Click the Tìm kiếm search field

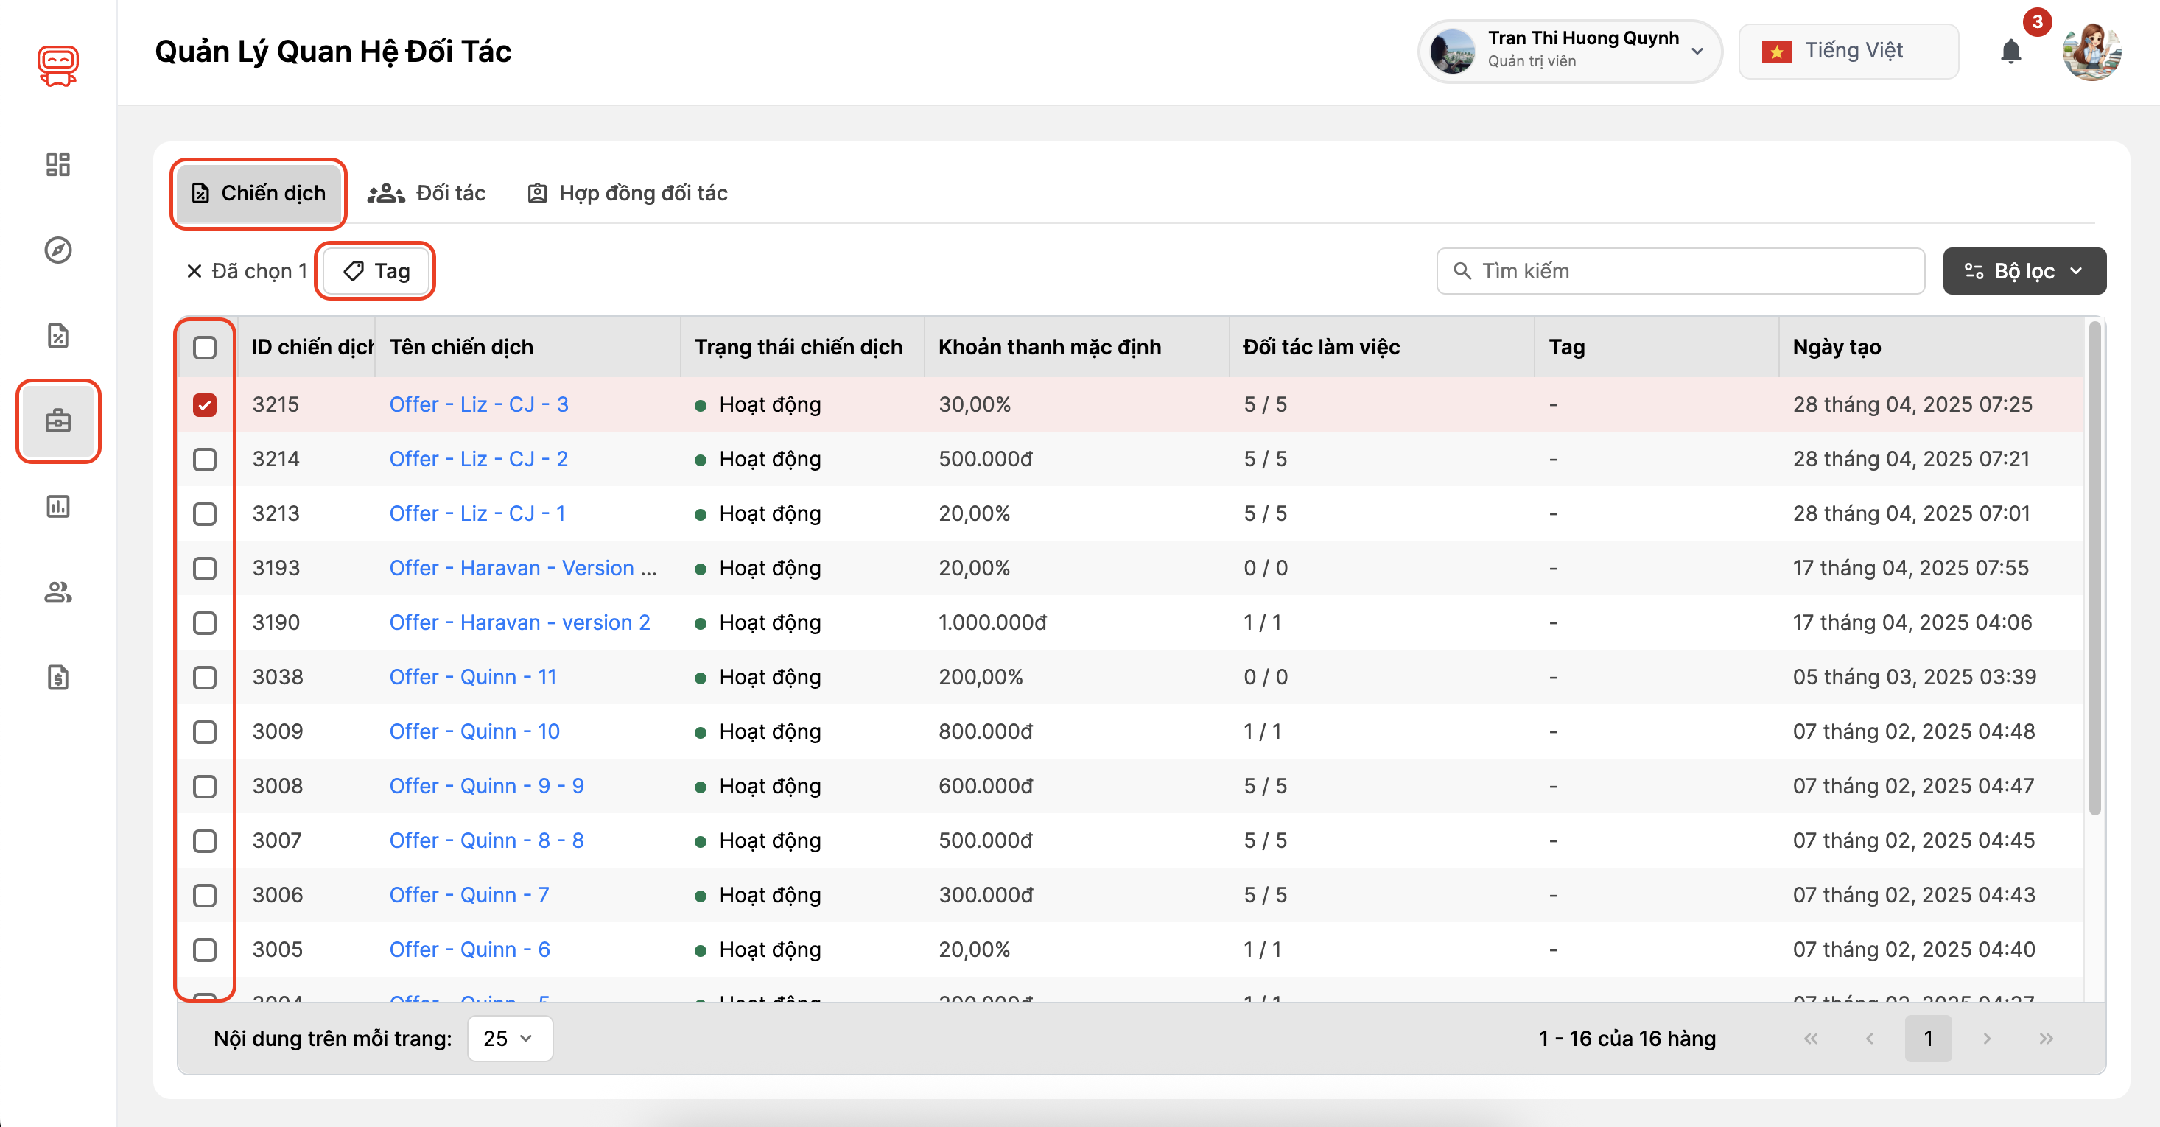point(1680,271)
